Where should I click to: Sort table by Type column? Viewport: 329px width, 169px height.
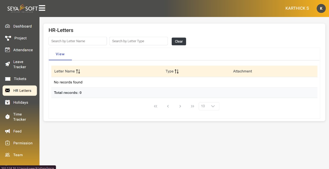click(177, 71)
